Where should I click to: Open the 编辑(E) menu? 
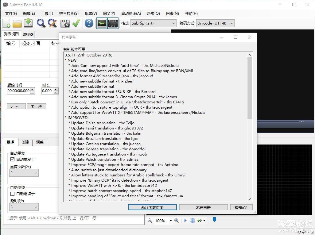click(29, 13)
